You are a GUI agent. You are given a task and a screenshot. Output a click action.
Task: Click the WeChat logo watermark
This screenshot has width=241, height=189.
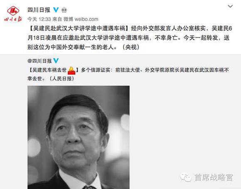(185, 177)
